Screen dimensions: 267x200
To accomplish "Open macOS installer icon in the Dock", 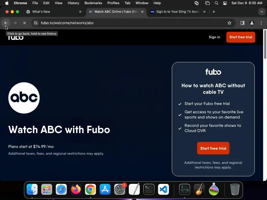I will [214, 189].
